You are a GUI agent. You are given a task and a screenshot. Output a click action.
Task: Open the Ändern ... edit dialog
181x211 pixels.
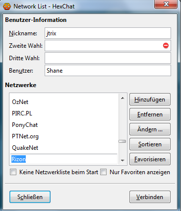pyautogui.click(x=150, y=129)
